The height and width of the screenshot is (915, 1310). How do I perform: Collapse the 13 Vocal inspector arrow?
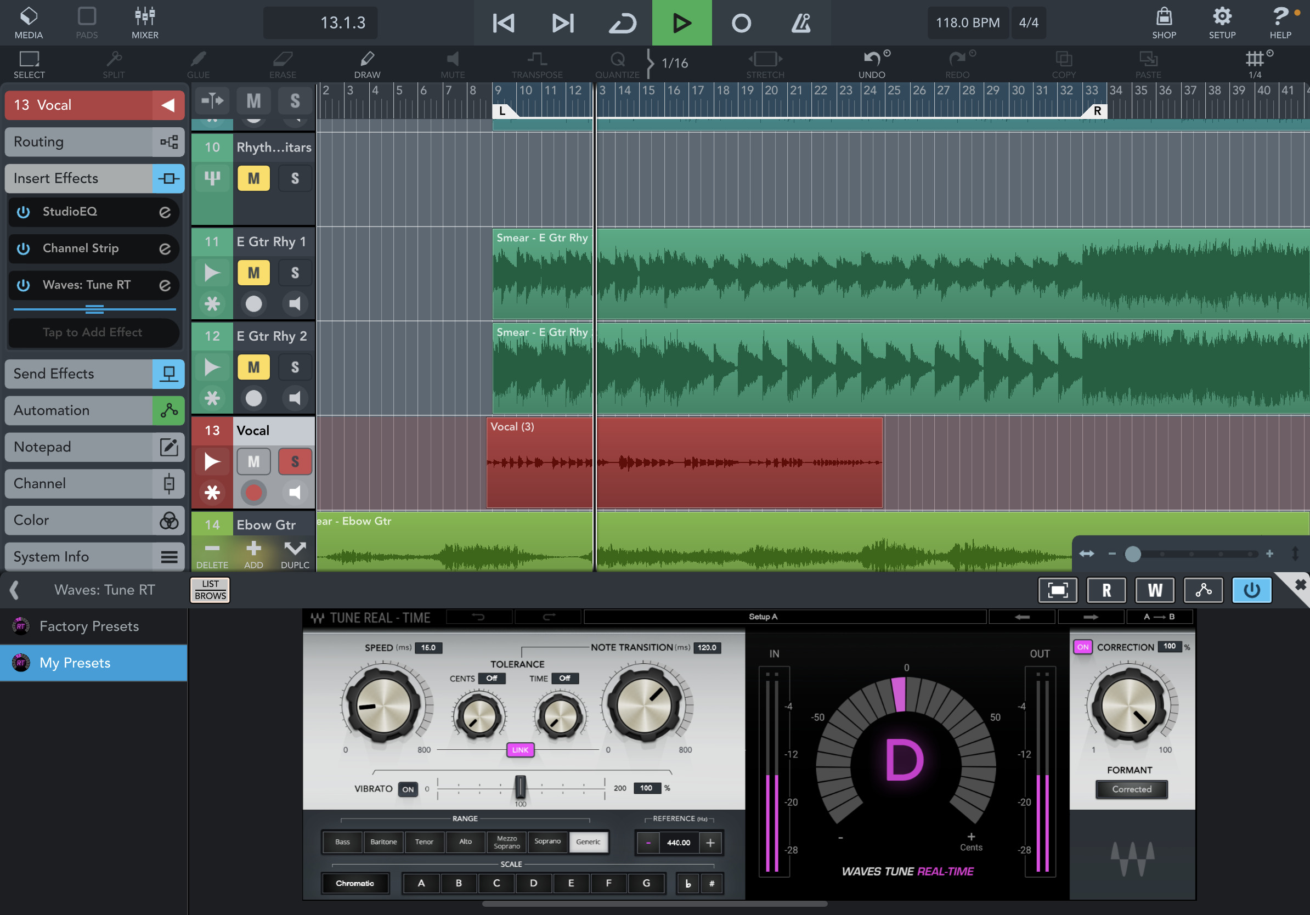click(168, 105)
